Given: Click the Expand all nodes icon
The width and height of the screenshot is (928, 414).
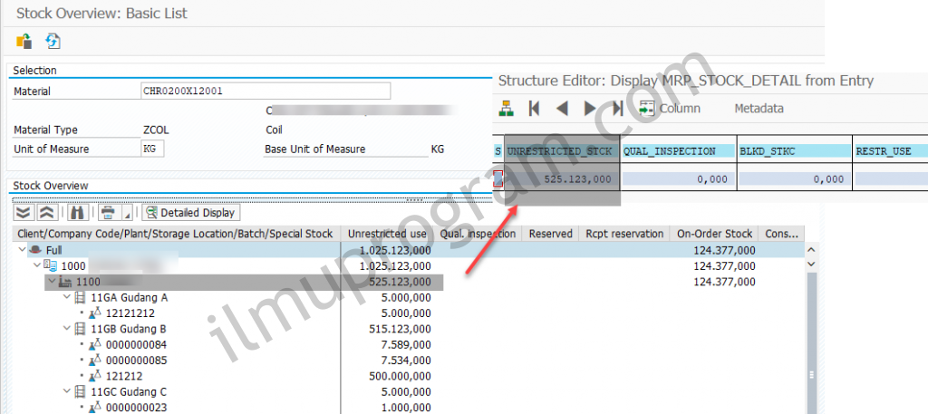Looking at the screenshot, I should click(24, 213).
